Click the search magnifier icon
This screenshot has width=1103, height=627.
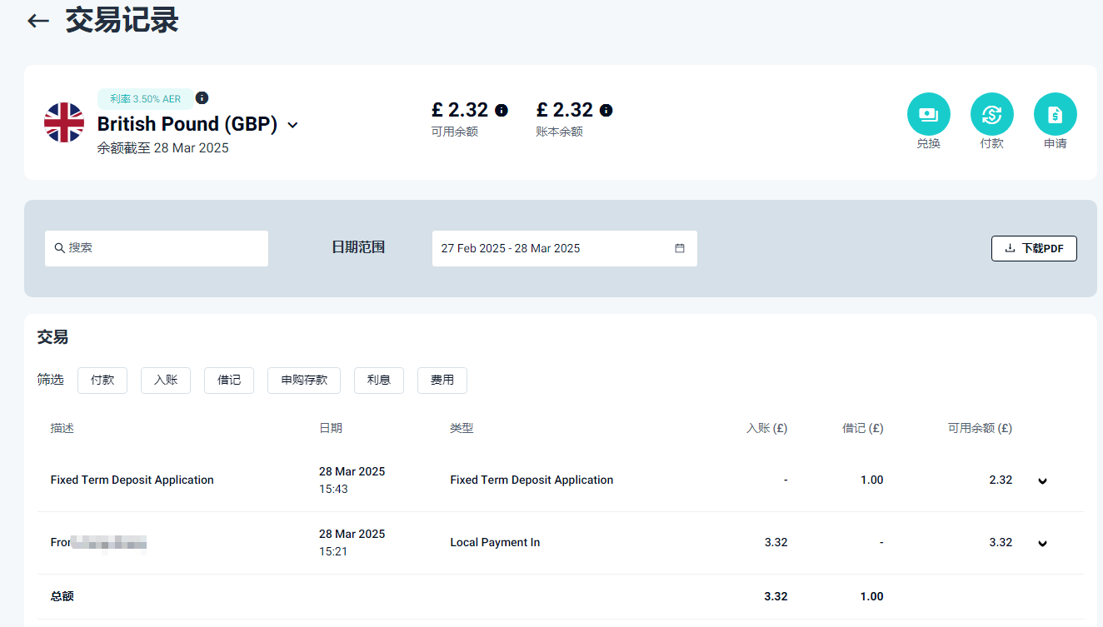60,248
